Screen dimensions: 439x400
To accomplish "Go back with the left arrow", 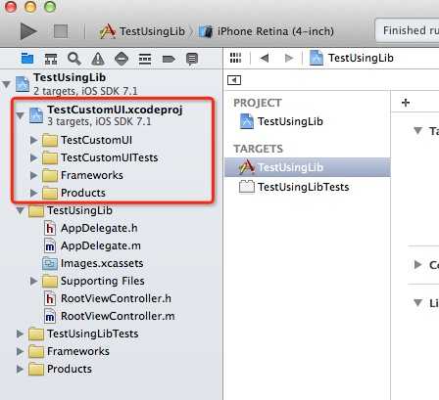I will (x=265, y=59).
